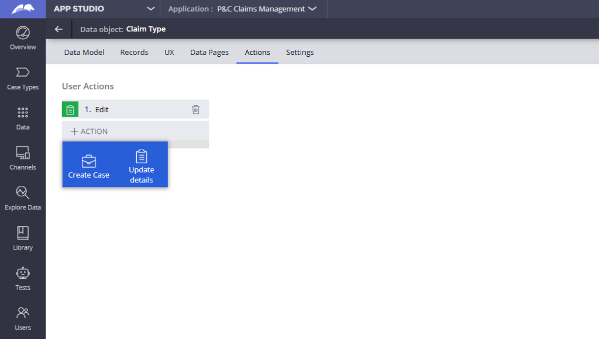Go back using the arrow icon
599x339 pixels.
point(58,29)
